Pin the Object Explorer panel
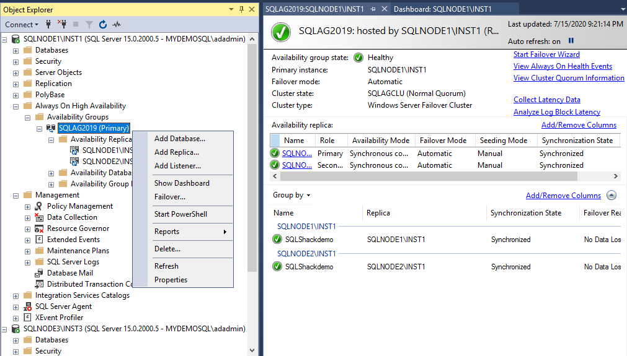 pyautogui.click(x=241, y=9)
